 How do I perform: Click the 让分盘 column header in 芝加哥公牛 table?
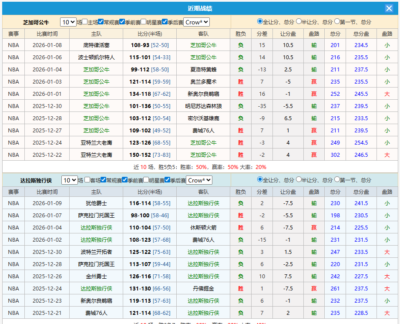pyautogui.click(x=288, y=34)
